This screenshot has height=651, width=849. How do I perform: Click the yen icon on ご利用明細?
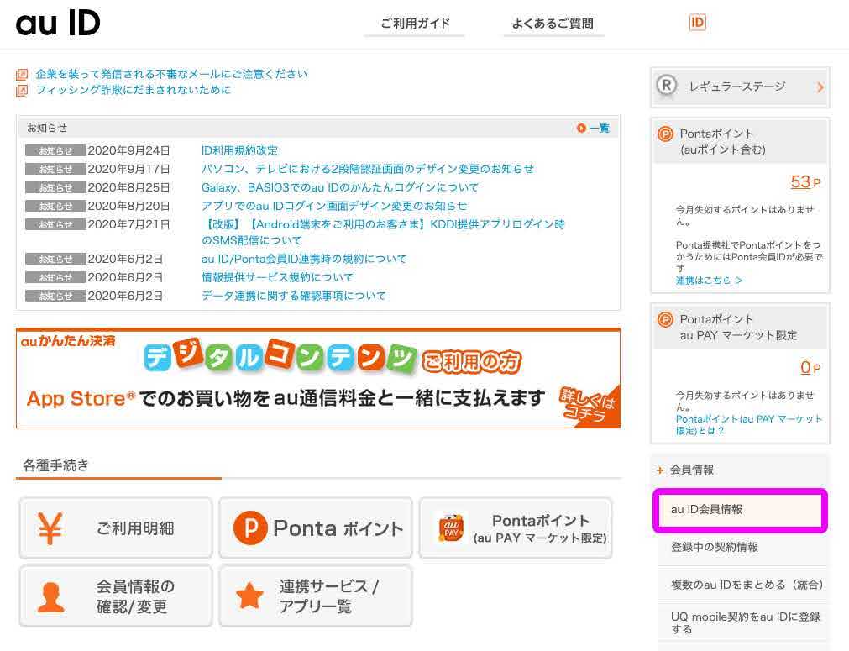click(50, 528)
